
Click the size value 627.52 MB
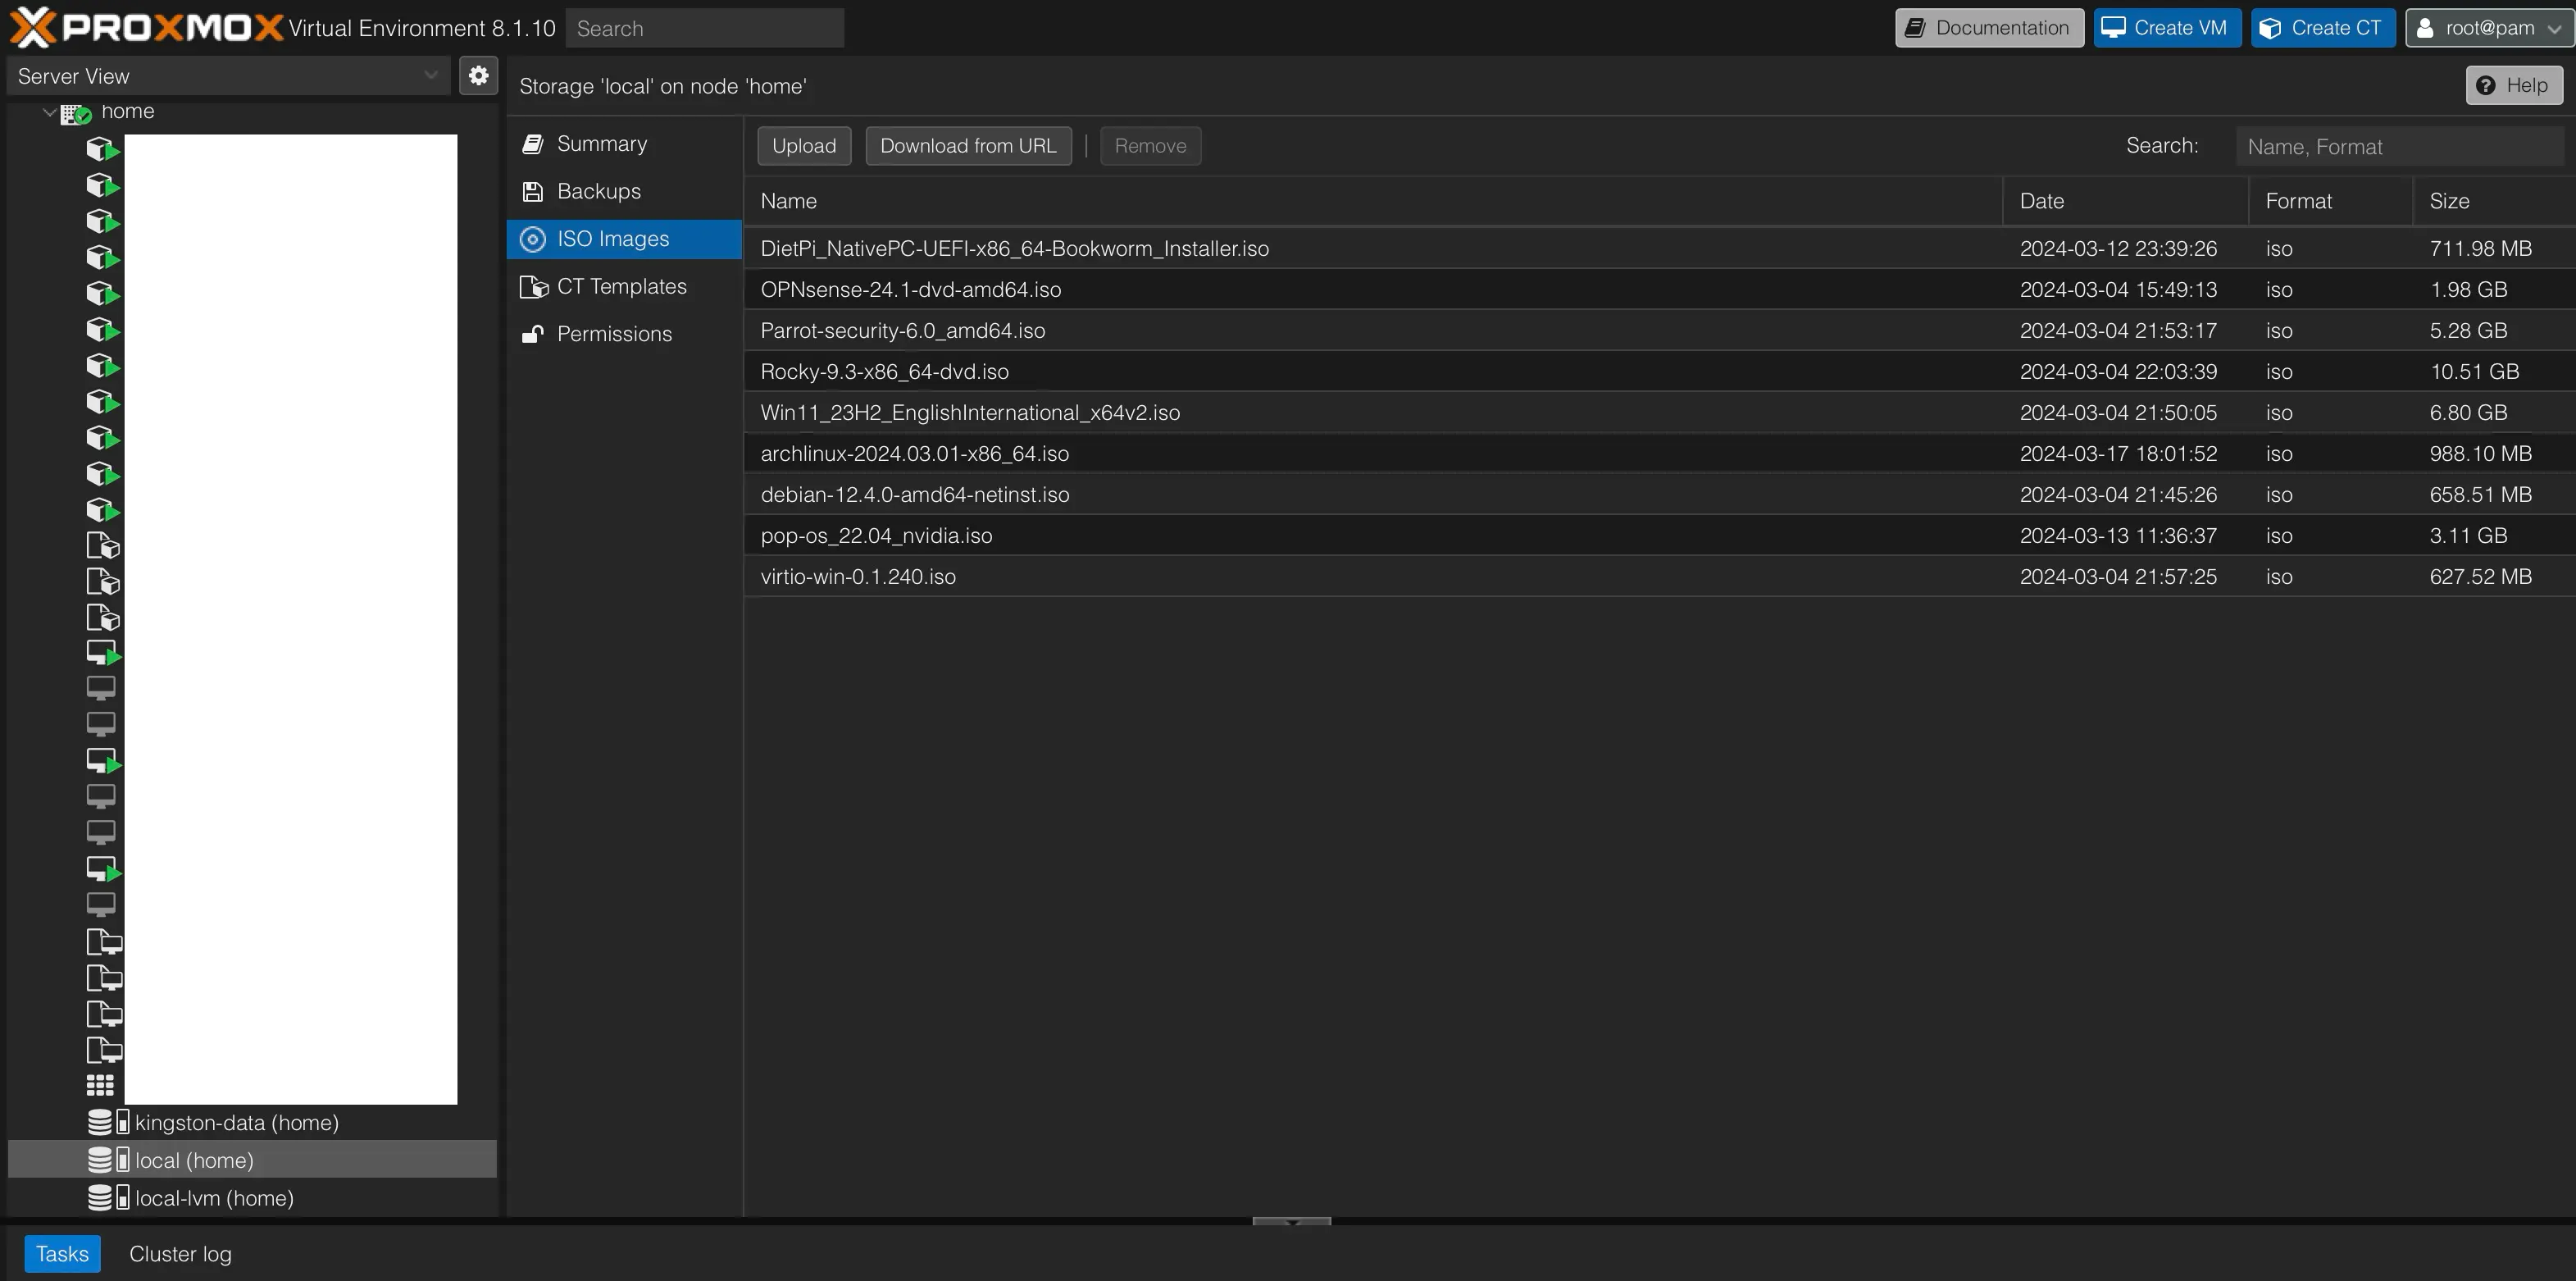(x=2480, y=576)
